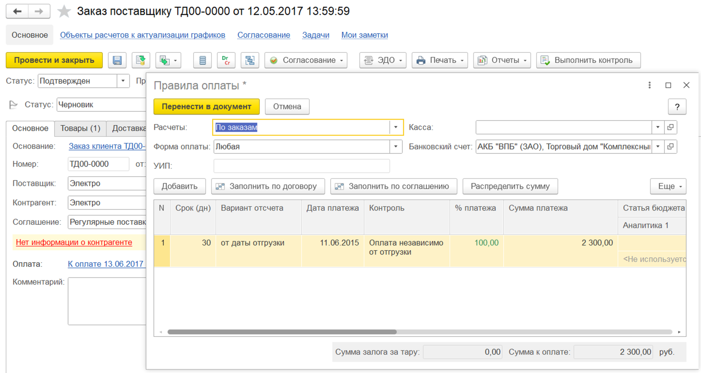
Task: Open the Правила оплаты dialog three-dot menu
Action: click(649, 85)
